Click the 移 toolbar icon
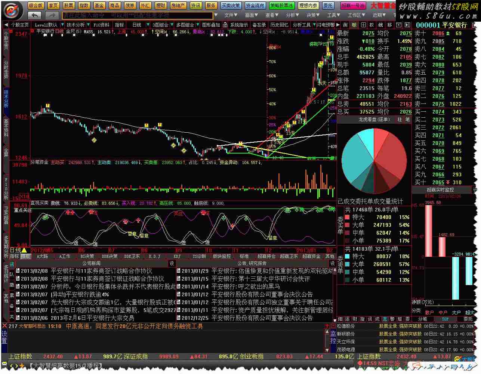The image size is (481, 374). pyautogui.click(x=389, y=25)
